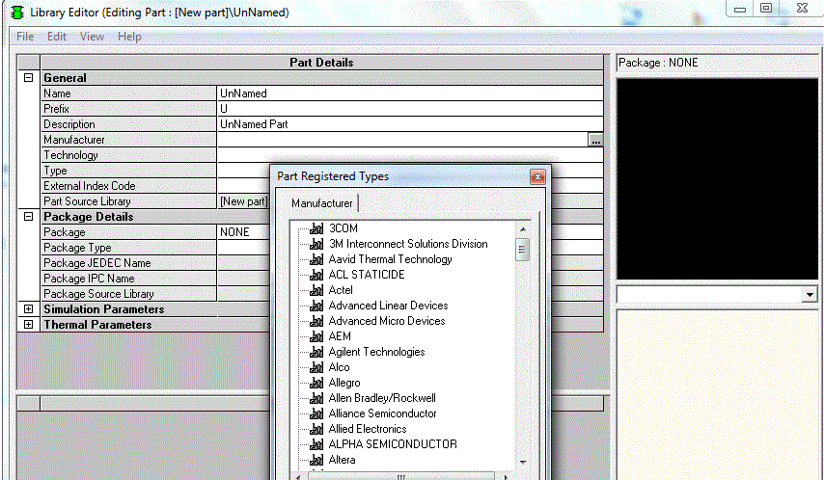Click the factory icon beside 3COM
This screenshot has width=824, height=480.
[x=316, y=228]
